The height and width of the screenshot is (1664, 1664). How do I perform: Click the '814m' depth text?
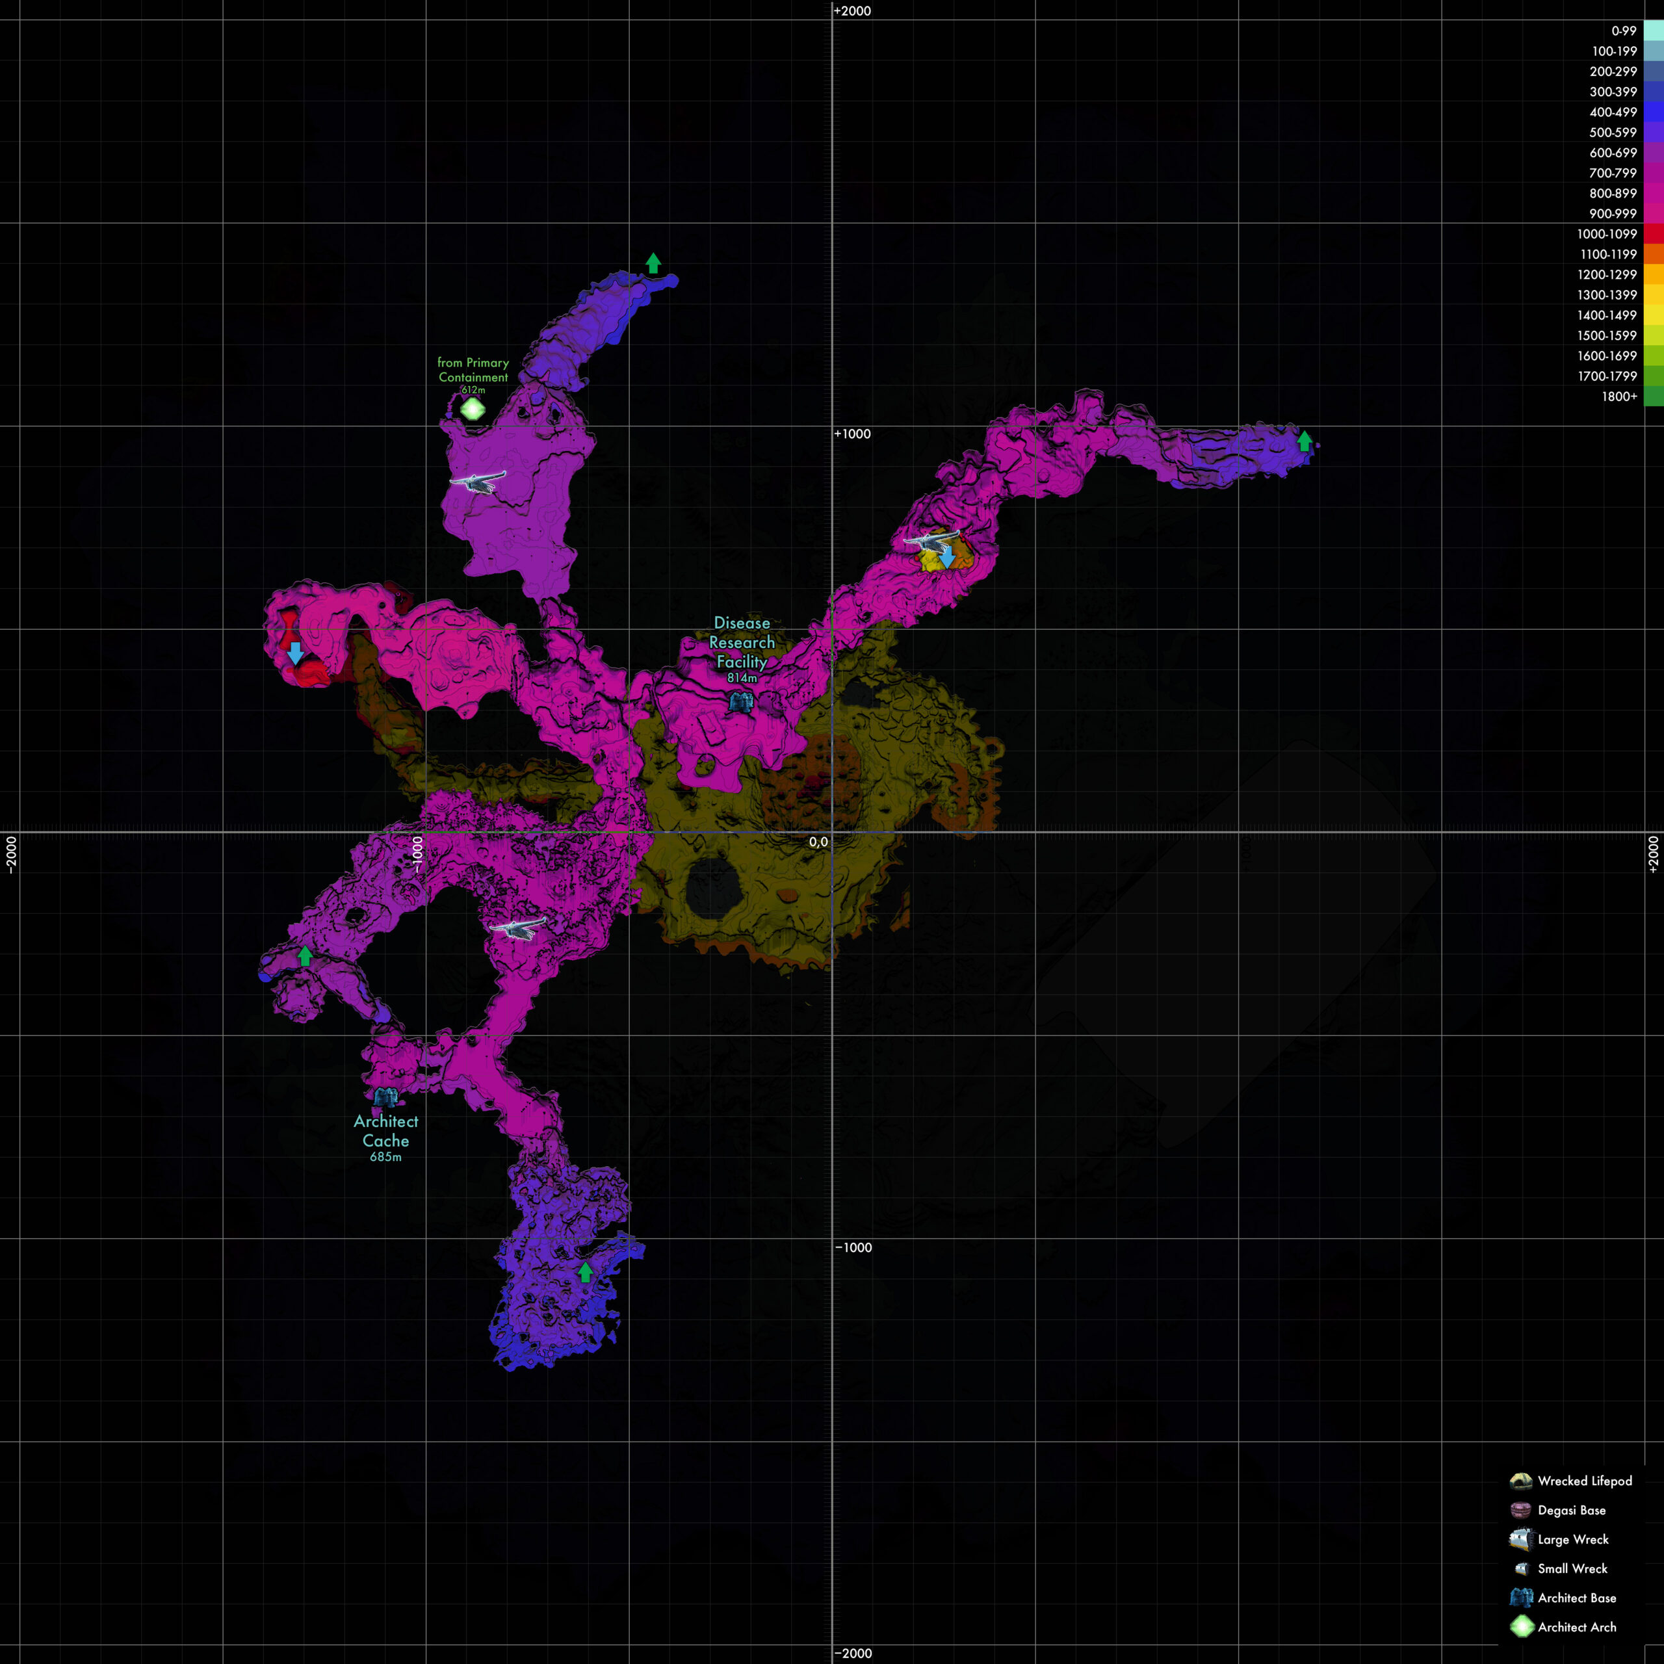click(x=742, y=678)
